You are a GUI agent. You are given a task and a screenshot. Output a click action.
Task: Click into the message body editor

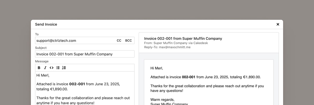(85, 88)
